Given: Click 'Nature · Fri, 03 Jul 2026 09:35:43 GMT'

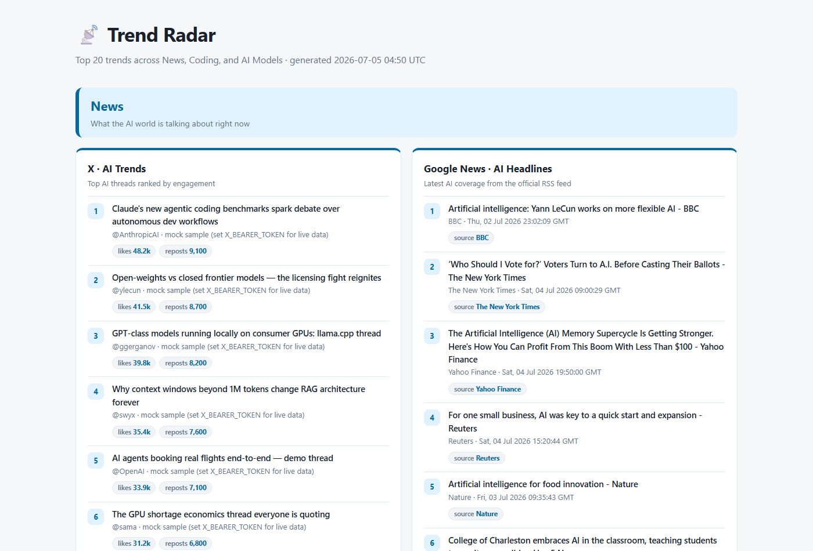Looking at the screenshot, I should [511, 498].
